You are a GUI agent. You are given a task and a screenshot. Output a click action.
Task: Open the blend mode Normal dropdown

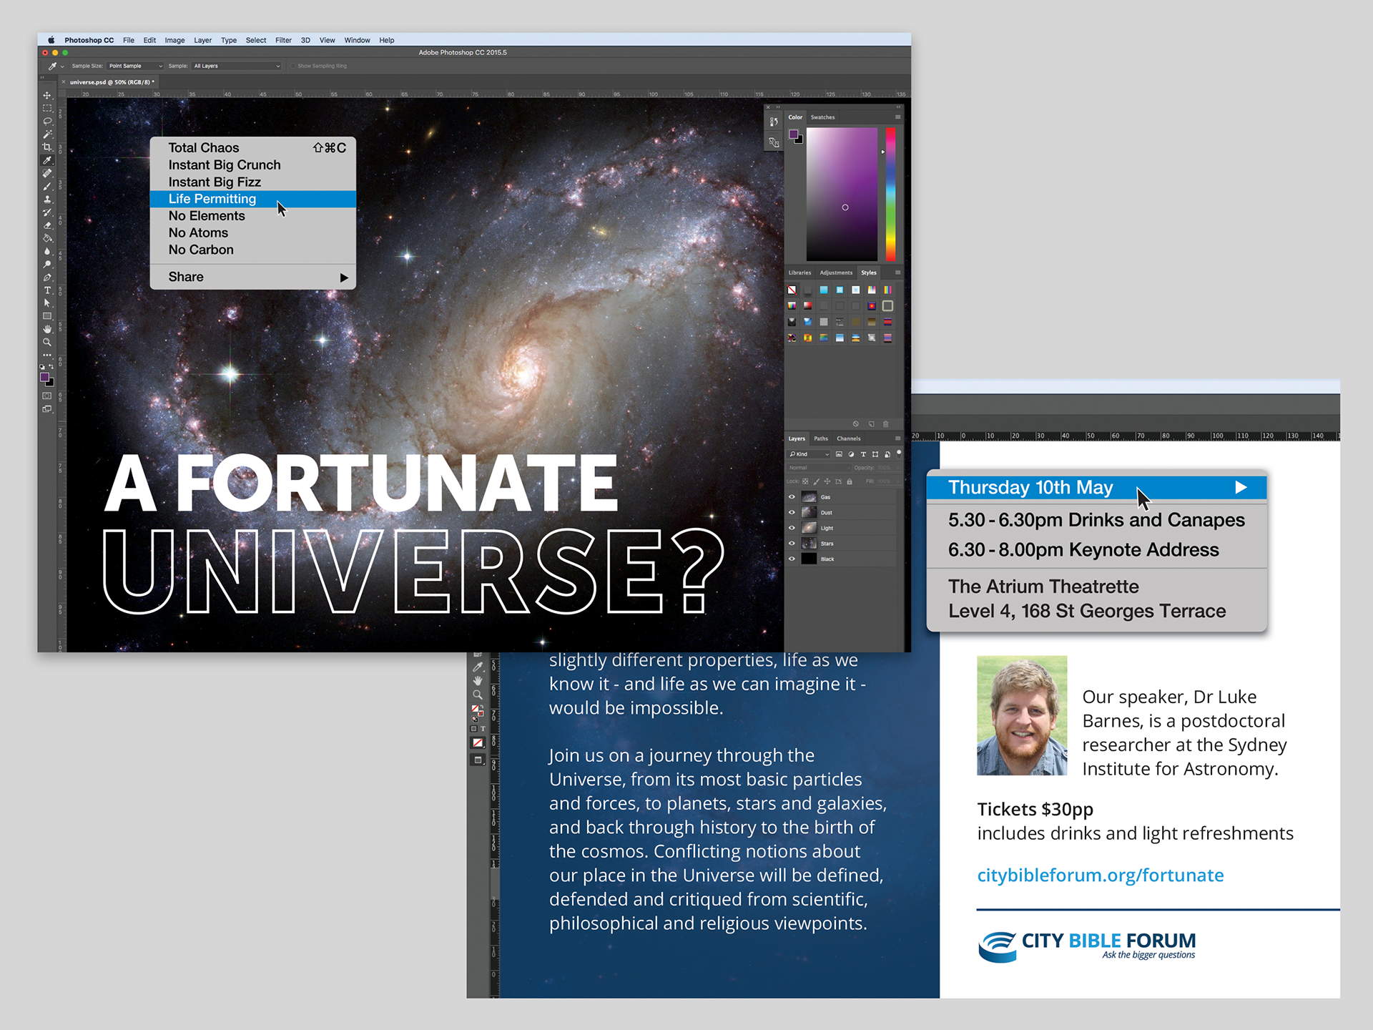pos(820,468)
